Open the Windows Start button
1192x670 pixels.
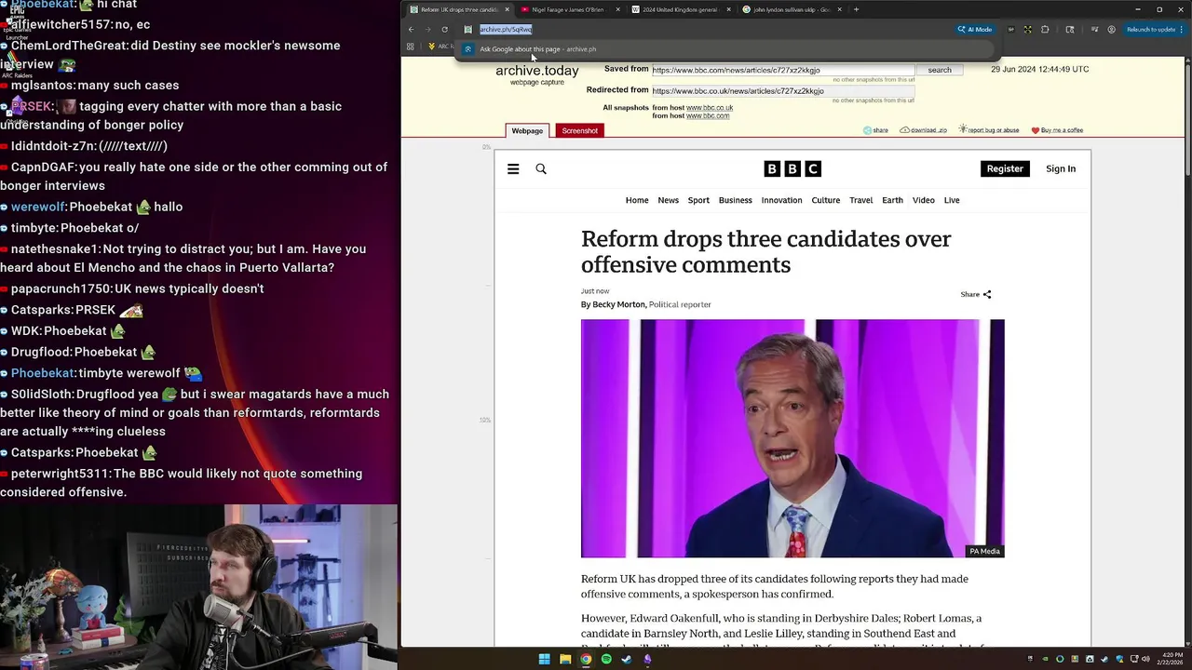544,660
